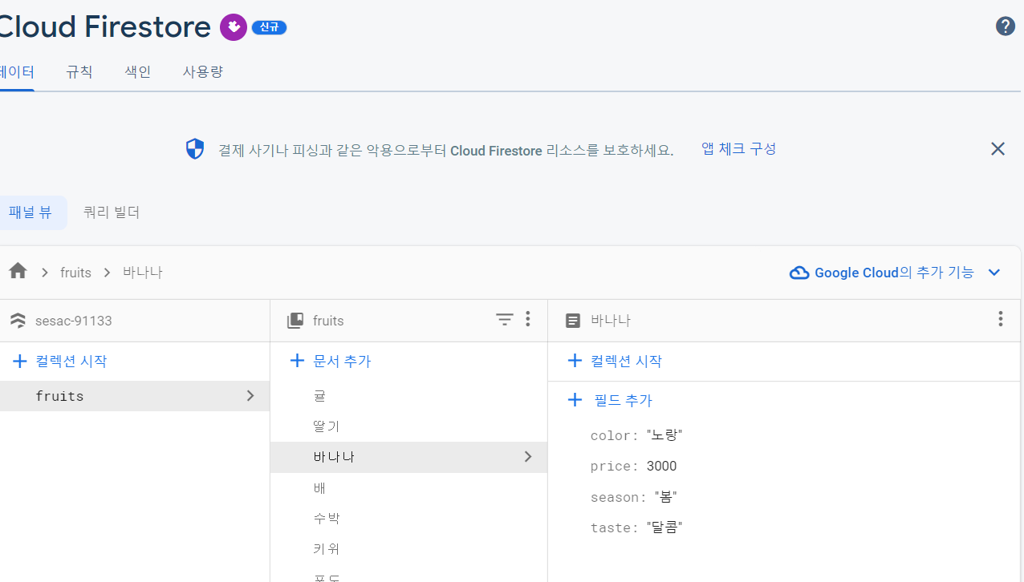Select the 바나나 document row
The height and width of the screenshot is (582, 1024).
[408, 457]
